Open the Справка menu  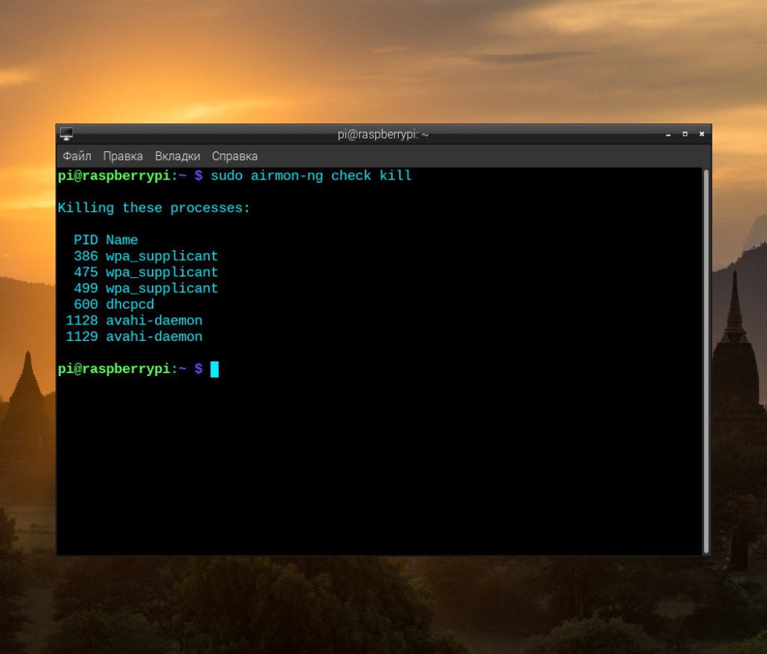click(x=234, y=156)
